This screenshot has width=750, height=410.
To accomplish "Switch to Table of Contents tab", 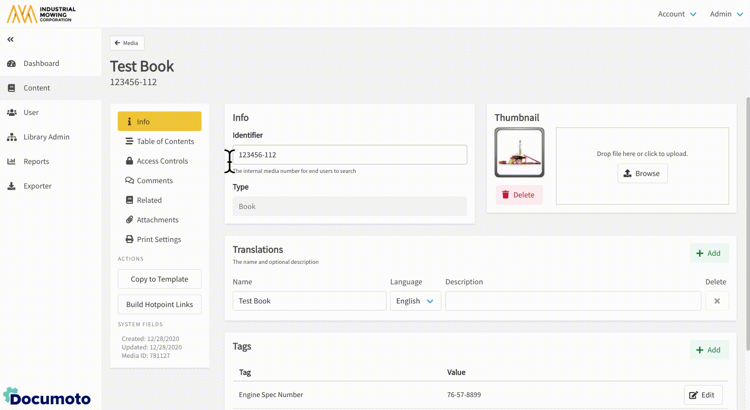I will point(165,141).
